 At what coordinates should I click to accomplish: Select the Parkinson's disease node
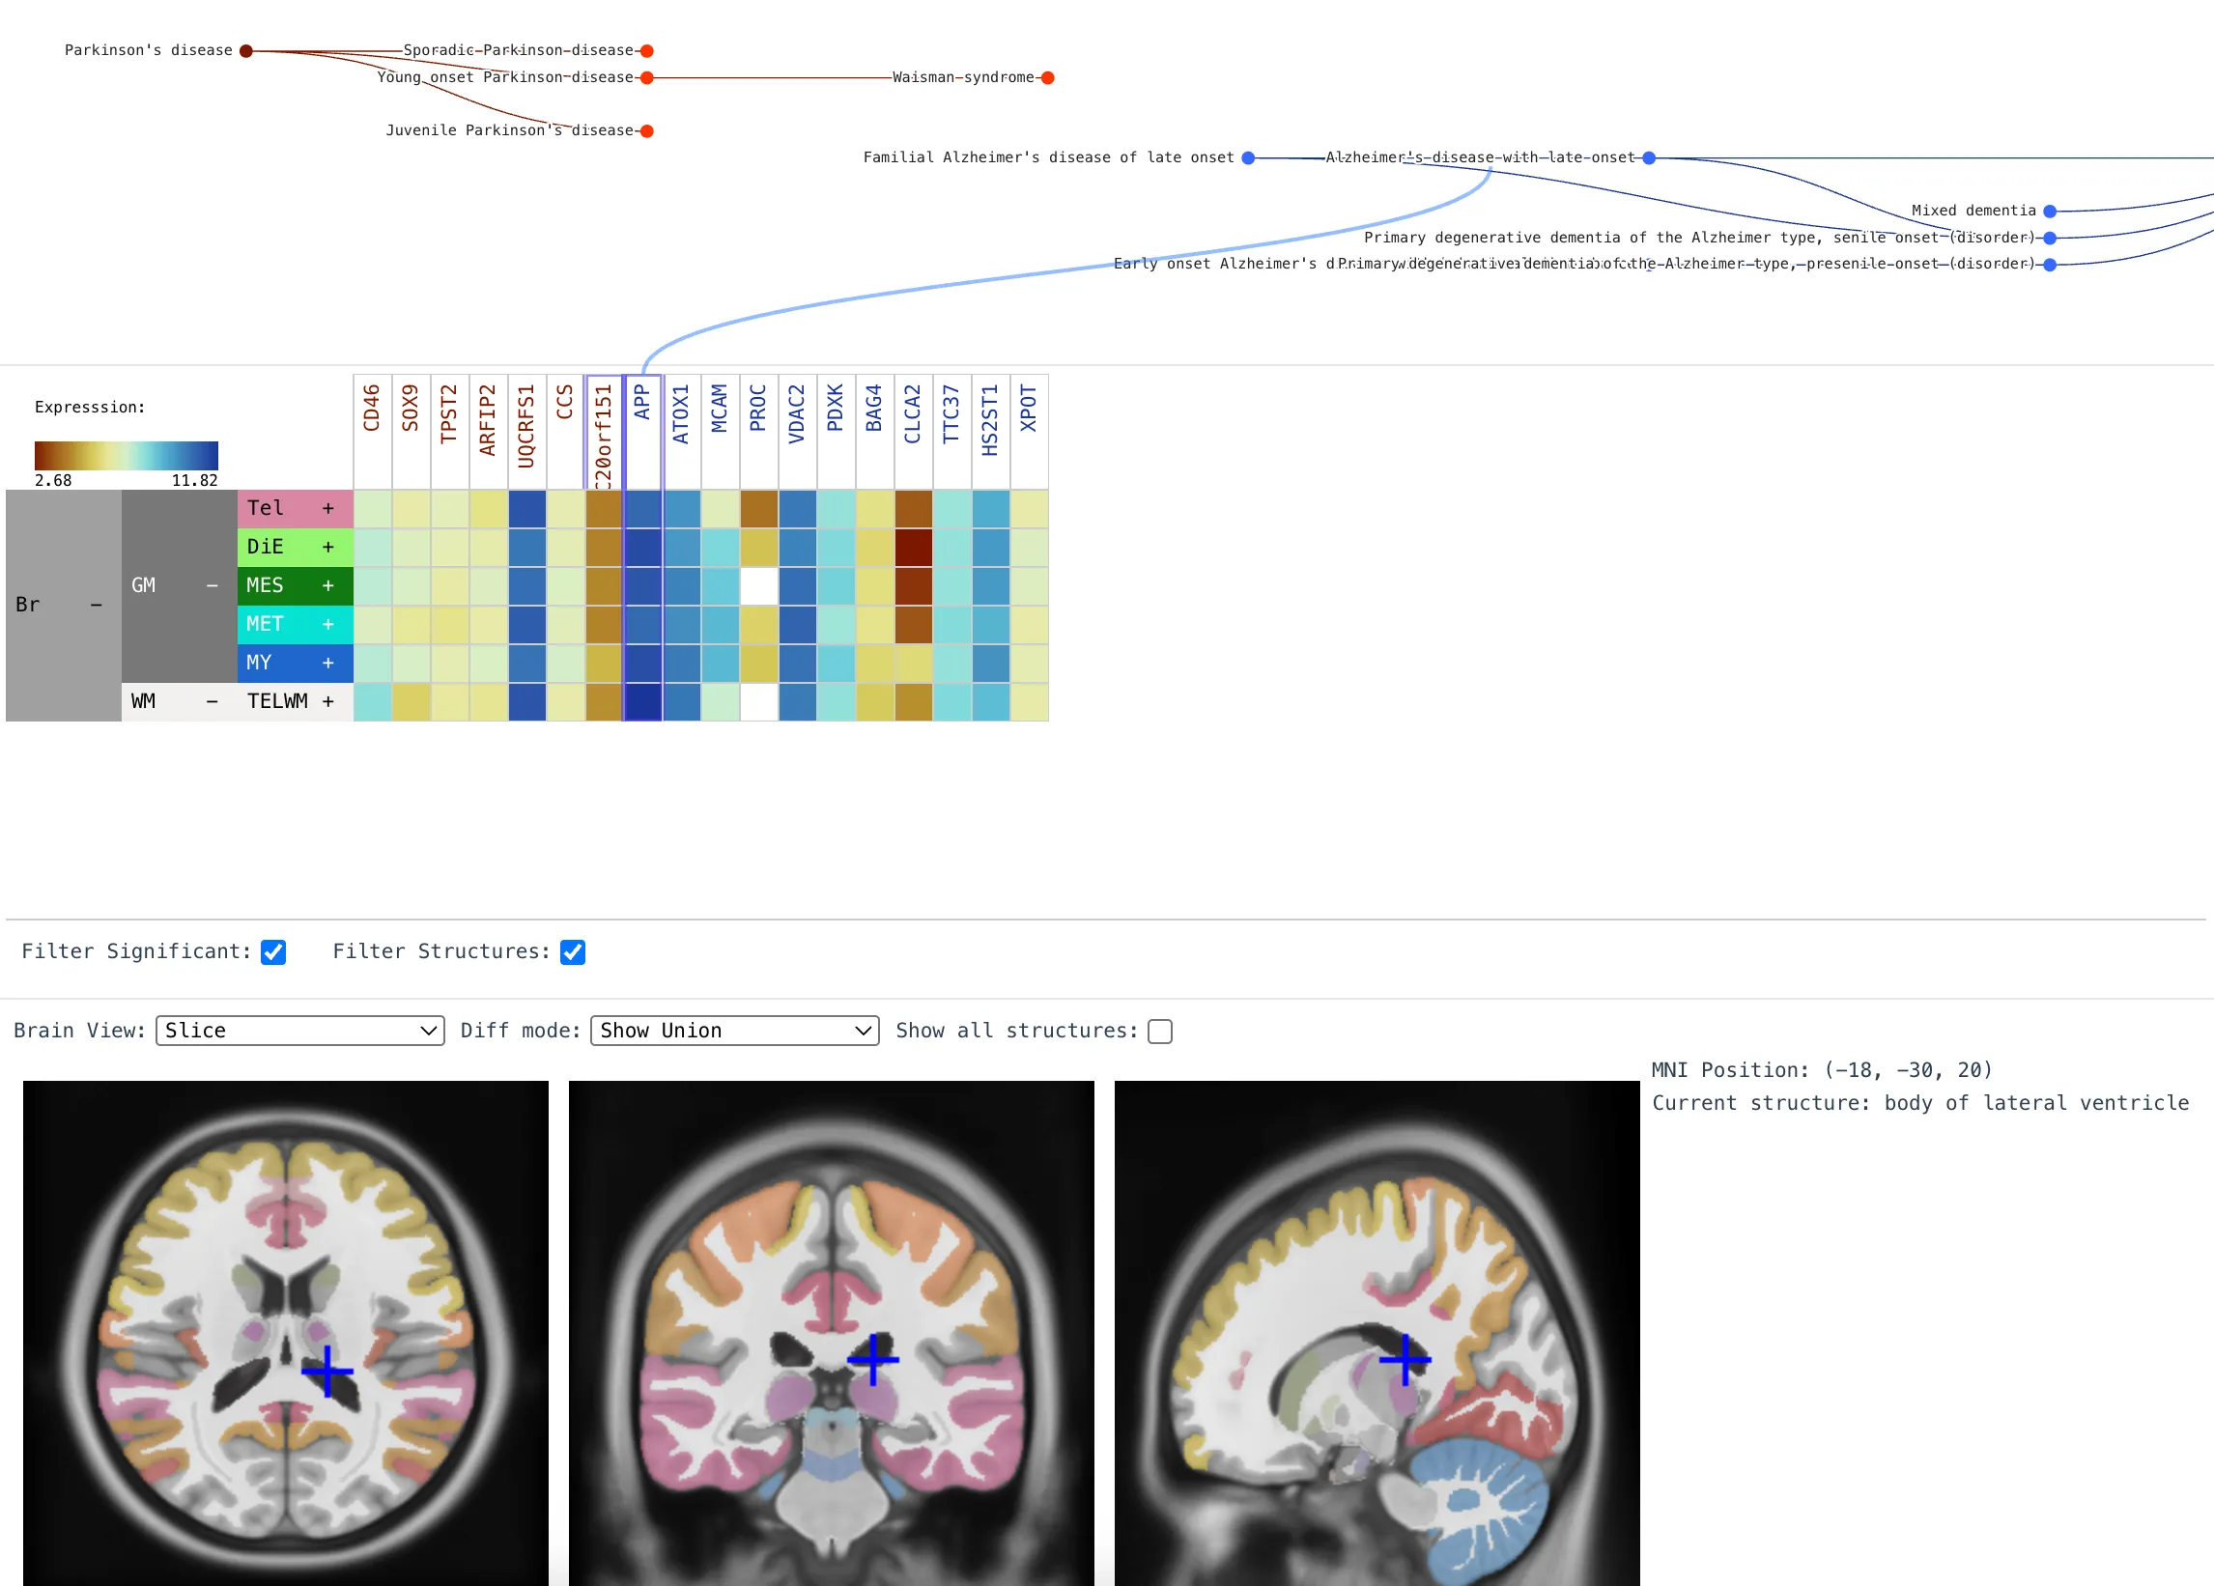tap(246, 51)
